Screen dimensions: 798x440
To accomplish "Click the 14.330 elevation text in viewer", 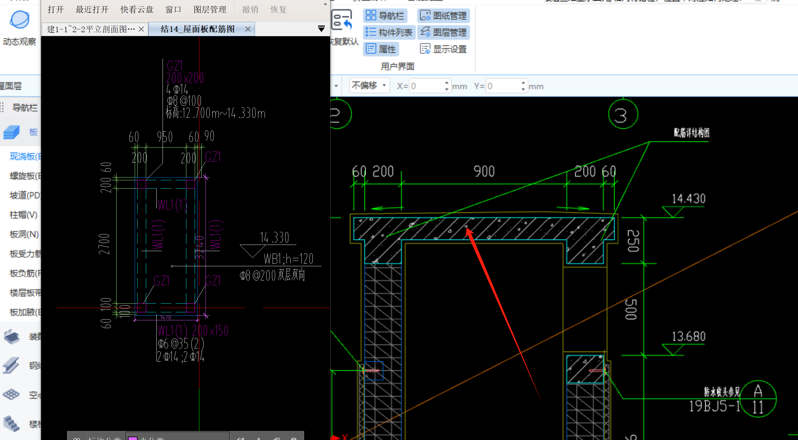I will pyautogui.click(x=274, y=237).
